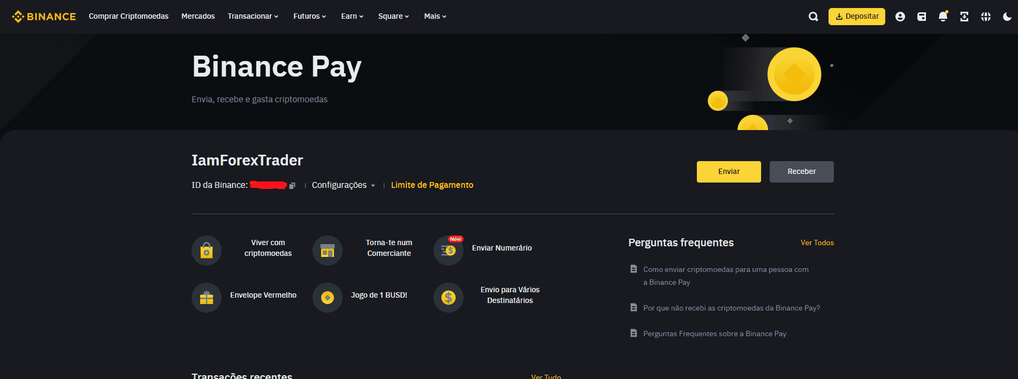
Task: Open the language globe icon
Action: (x=986, y=17)
